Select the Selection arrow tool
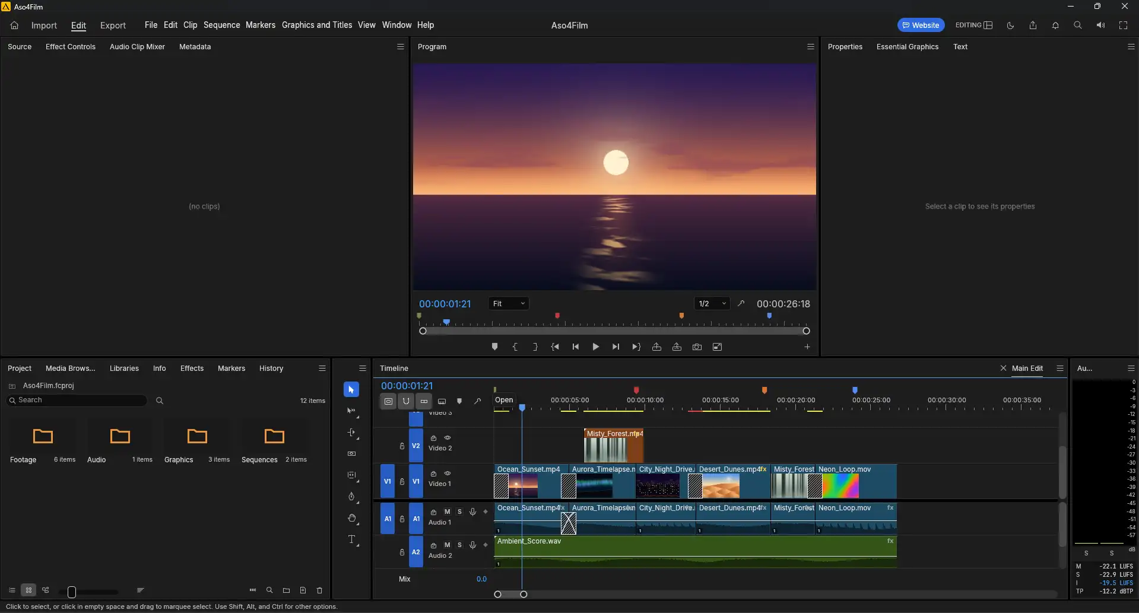The image size is (1139, 613). tap(351, 389)
